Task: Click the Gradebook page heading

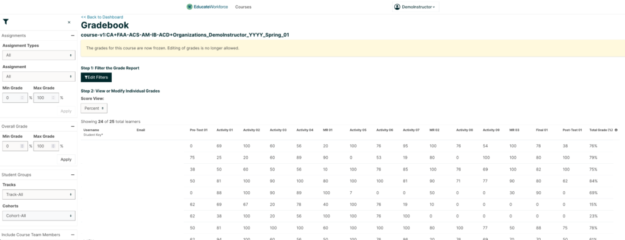Action: click(x=105, y=26)
